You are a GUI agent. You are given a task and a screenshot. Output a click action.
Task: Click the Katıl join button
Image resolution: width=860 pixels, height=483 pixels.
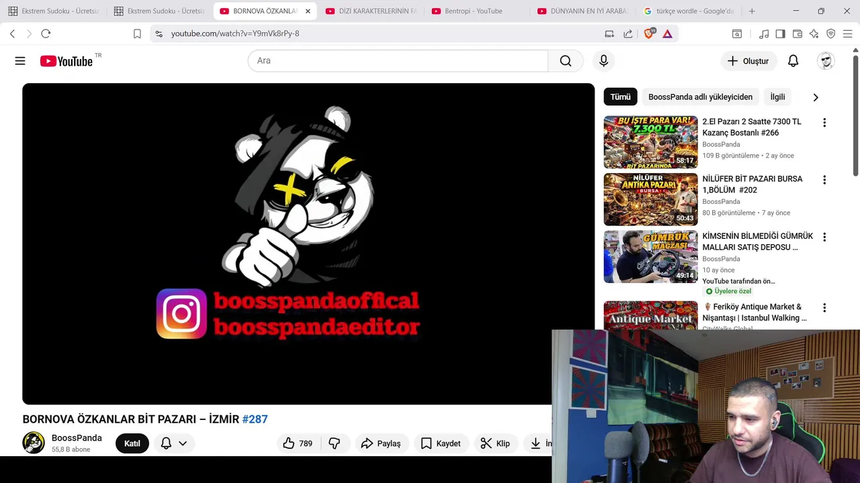pyautogui.click(x=132, y=443)
